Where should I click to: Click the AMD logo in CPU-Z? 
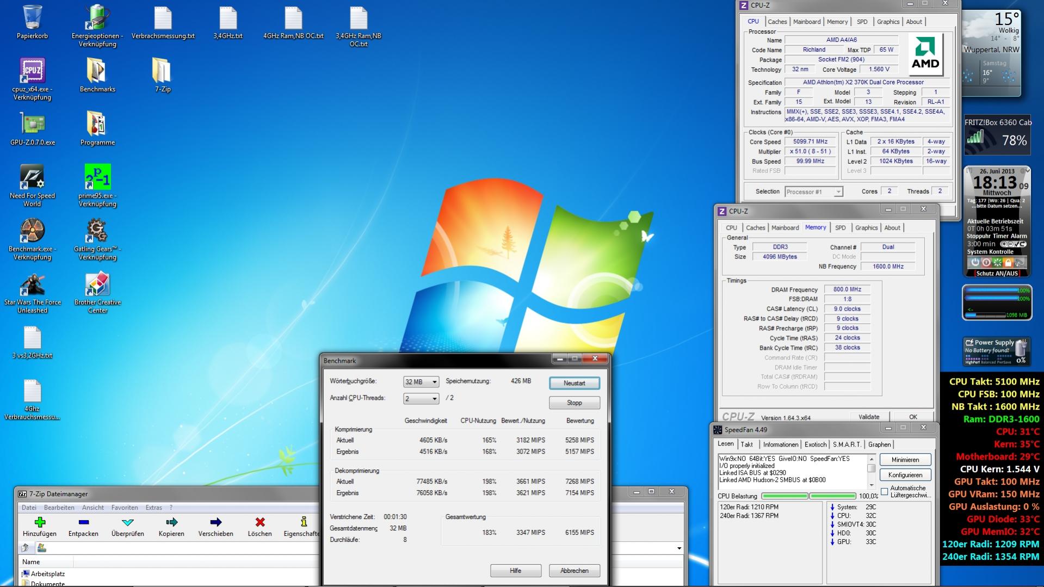pos(925,54)
